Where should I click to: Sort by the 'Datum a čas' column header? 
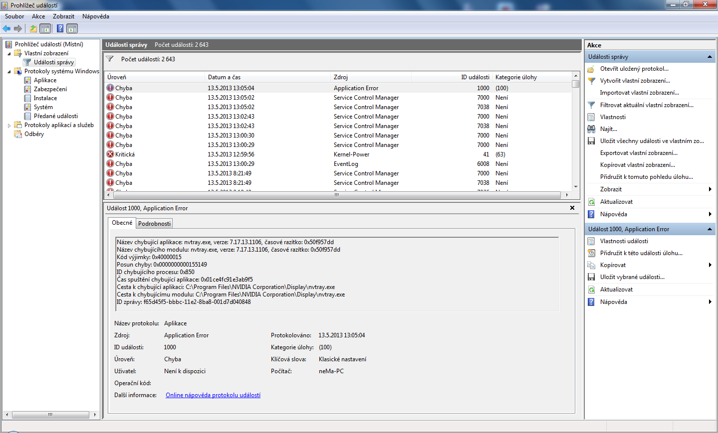268,77
